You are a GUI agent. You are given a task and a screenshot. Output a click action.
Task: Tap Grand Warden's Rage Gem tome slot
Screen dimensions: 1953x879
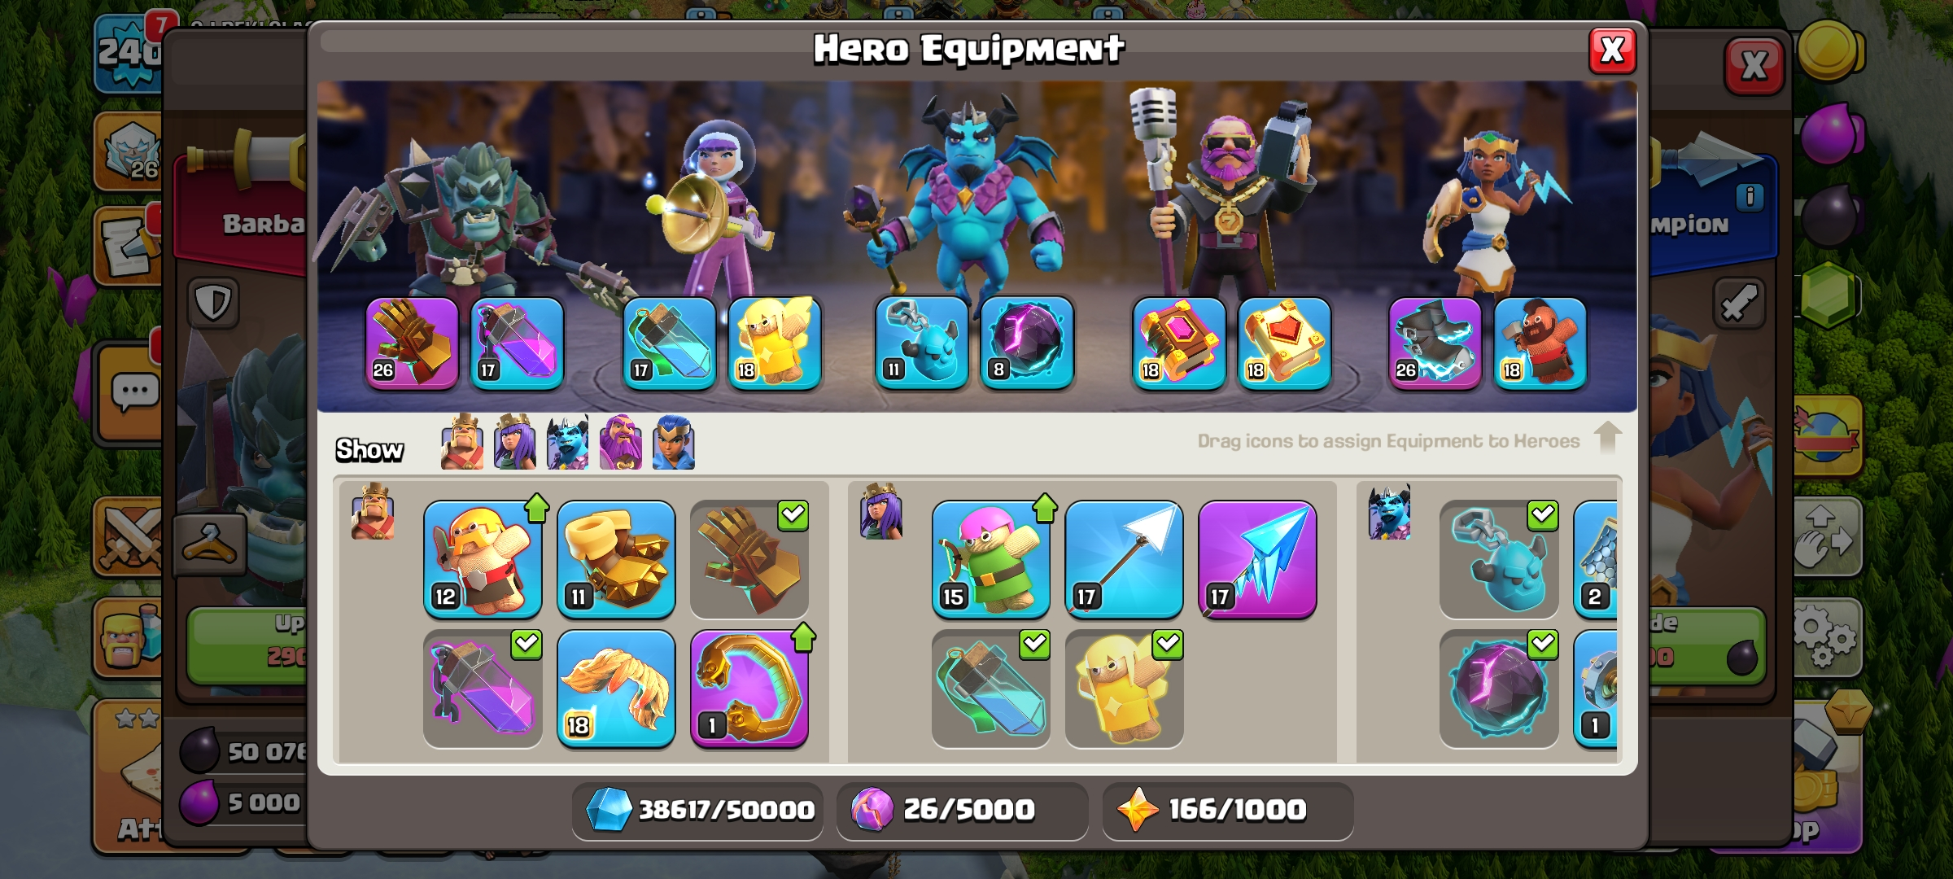click(x=1179, y=343)
